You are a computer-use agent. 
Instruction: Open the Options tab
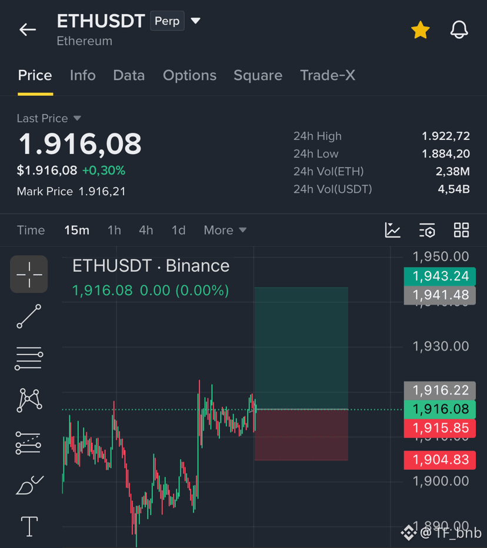(189, 75)
